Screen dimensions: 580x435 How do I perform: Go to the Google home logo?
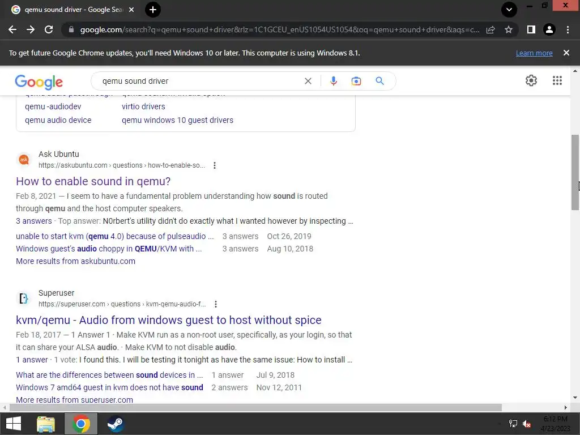click(39, 82)
